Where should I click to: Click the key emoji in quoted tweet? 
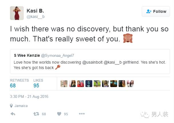click(x=58, y=67)
